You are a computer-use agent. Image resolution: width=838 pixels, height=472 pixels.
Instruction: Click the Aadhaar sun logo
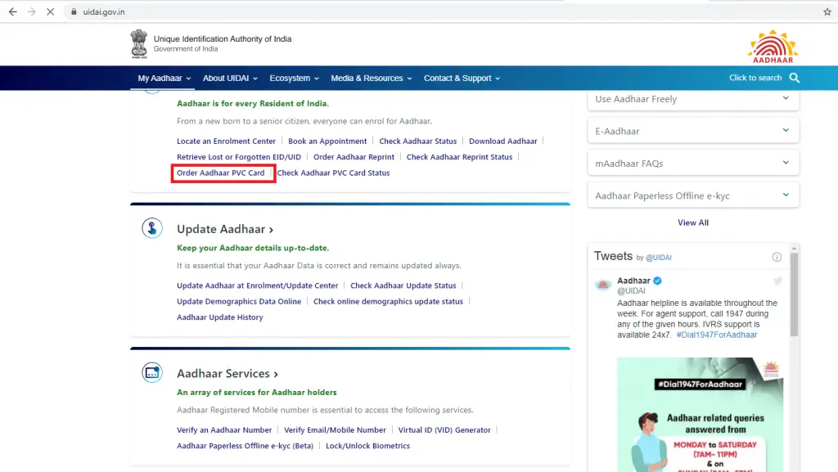pos(773,47)
